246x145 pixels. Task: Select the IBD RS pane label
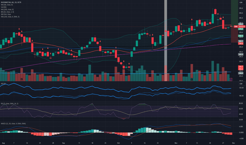[3, 84]
